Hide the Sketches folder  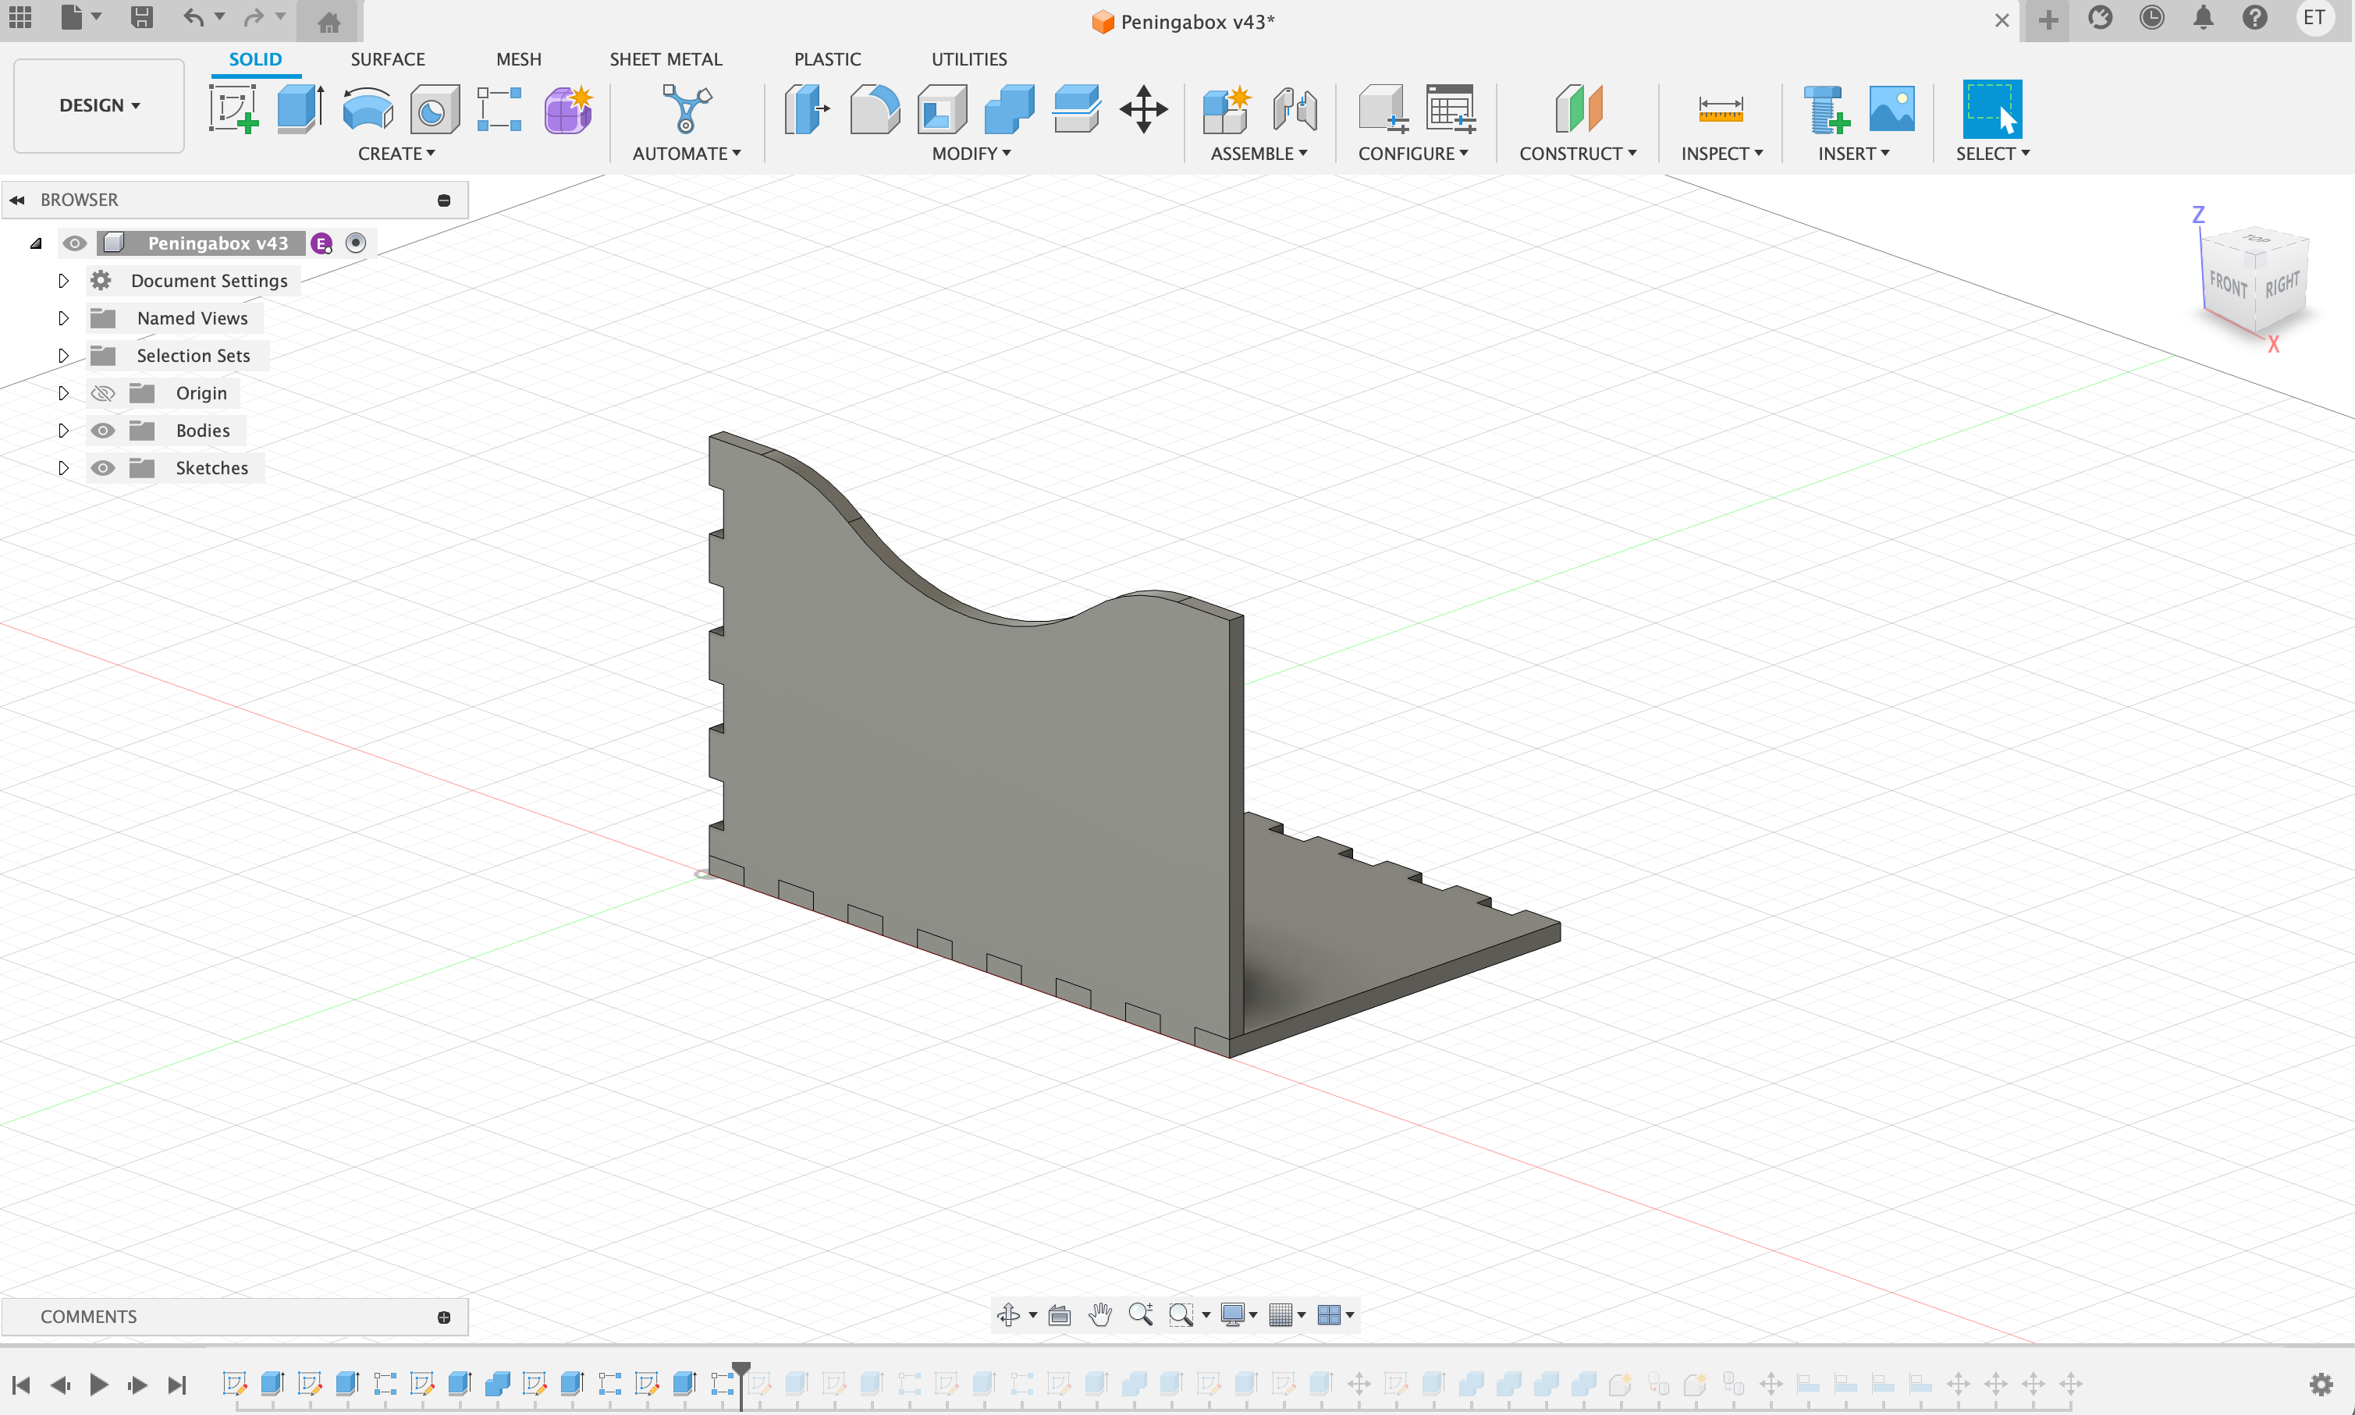point(102,468)
